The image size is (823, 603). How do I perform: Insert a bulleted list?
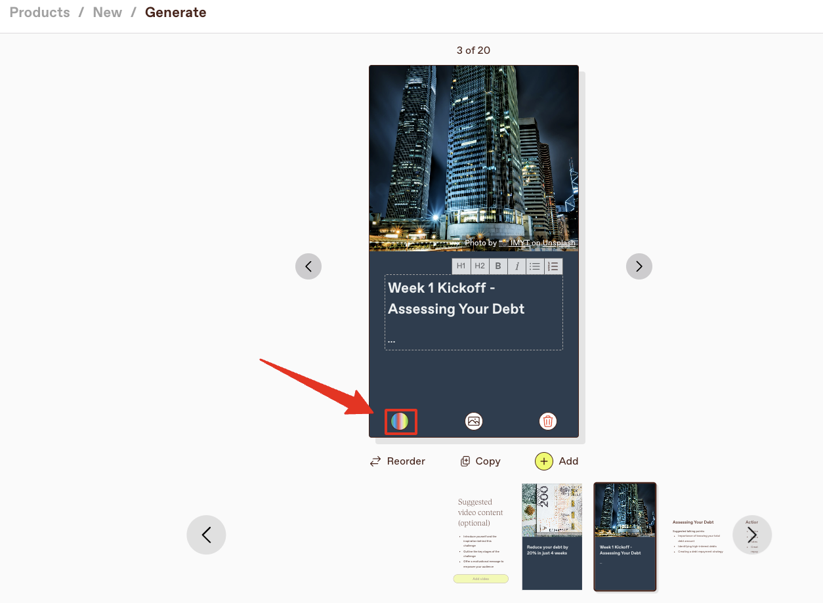[535, 266]
